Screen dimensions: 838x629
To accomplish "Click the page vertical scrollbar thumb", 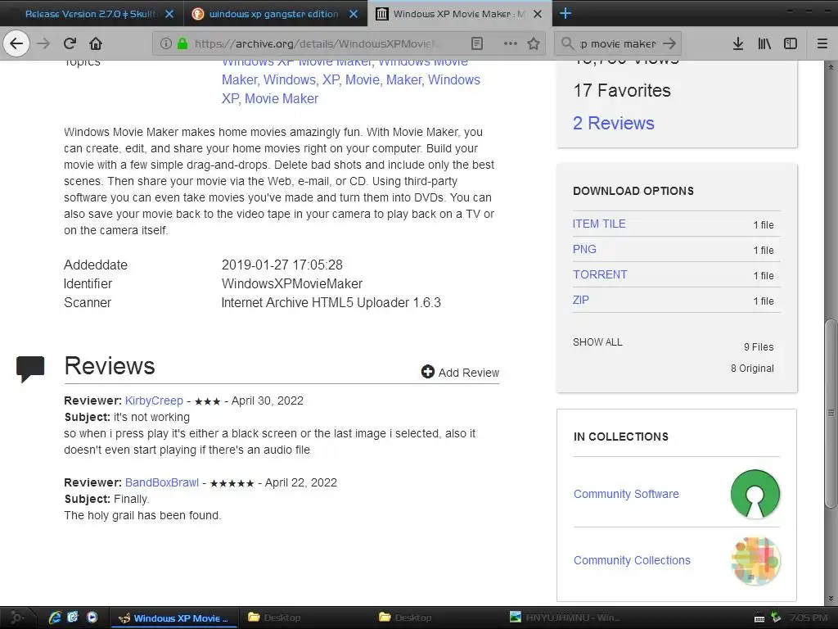I will click(x=831, y=413).
